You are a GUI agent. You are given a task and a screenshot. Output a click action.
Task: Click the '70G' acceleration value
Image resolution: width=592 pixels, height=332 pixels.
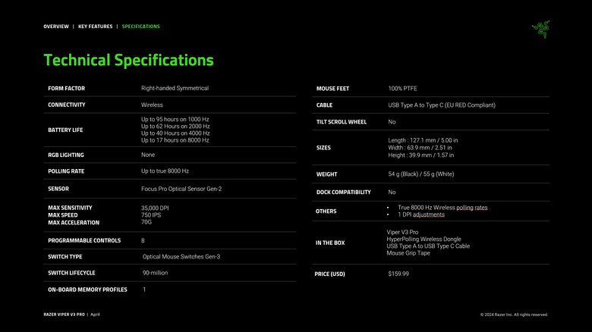[x=146, y=222]
